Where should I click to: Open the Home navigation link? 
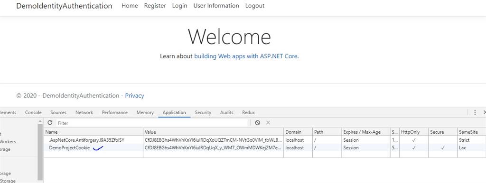(x=130, y=6)
